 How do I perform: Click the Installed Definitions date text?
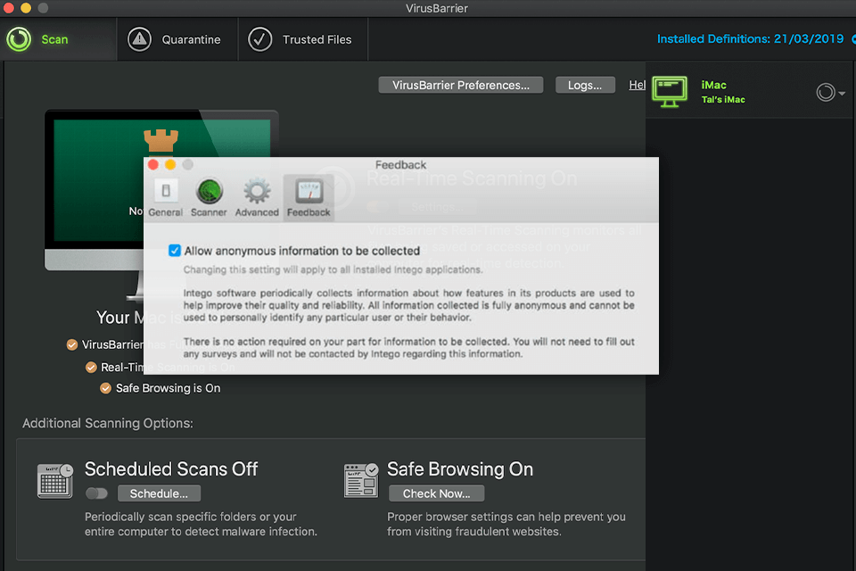pyautogui.click(x=752, y=39)
